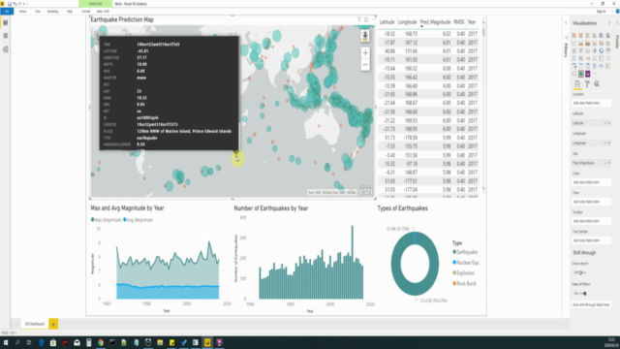Open more visuals ellipsis in Visualizations
This screenshot has height=349, width=620.
595,74
